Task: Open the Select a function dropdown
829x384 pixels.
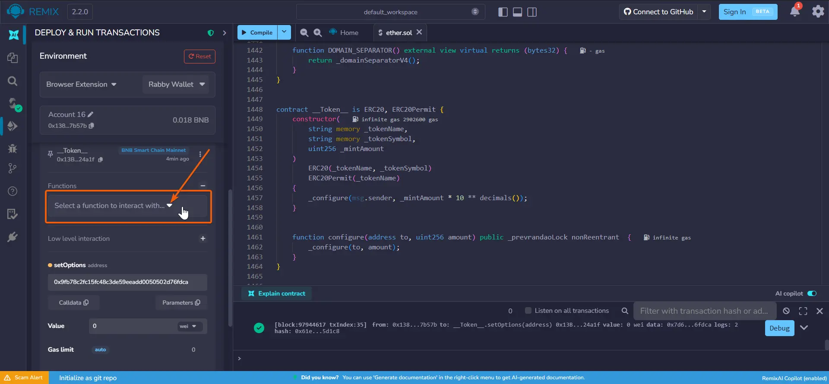Action: 128,206
